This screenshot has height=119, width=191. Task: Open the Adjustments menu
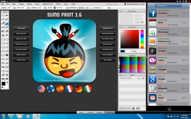(48, 4)
